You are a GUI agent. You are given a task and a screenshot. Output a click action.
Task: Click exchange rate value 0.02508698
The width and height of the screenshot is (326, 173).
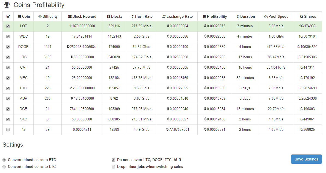(179, 57)
